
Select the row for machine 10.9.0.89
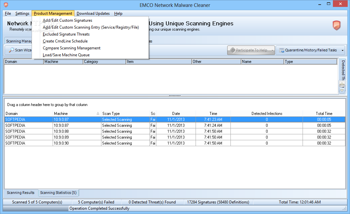click(x=175, y=137)
